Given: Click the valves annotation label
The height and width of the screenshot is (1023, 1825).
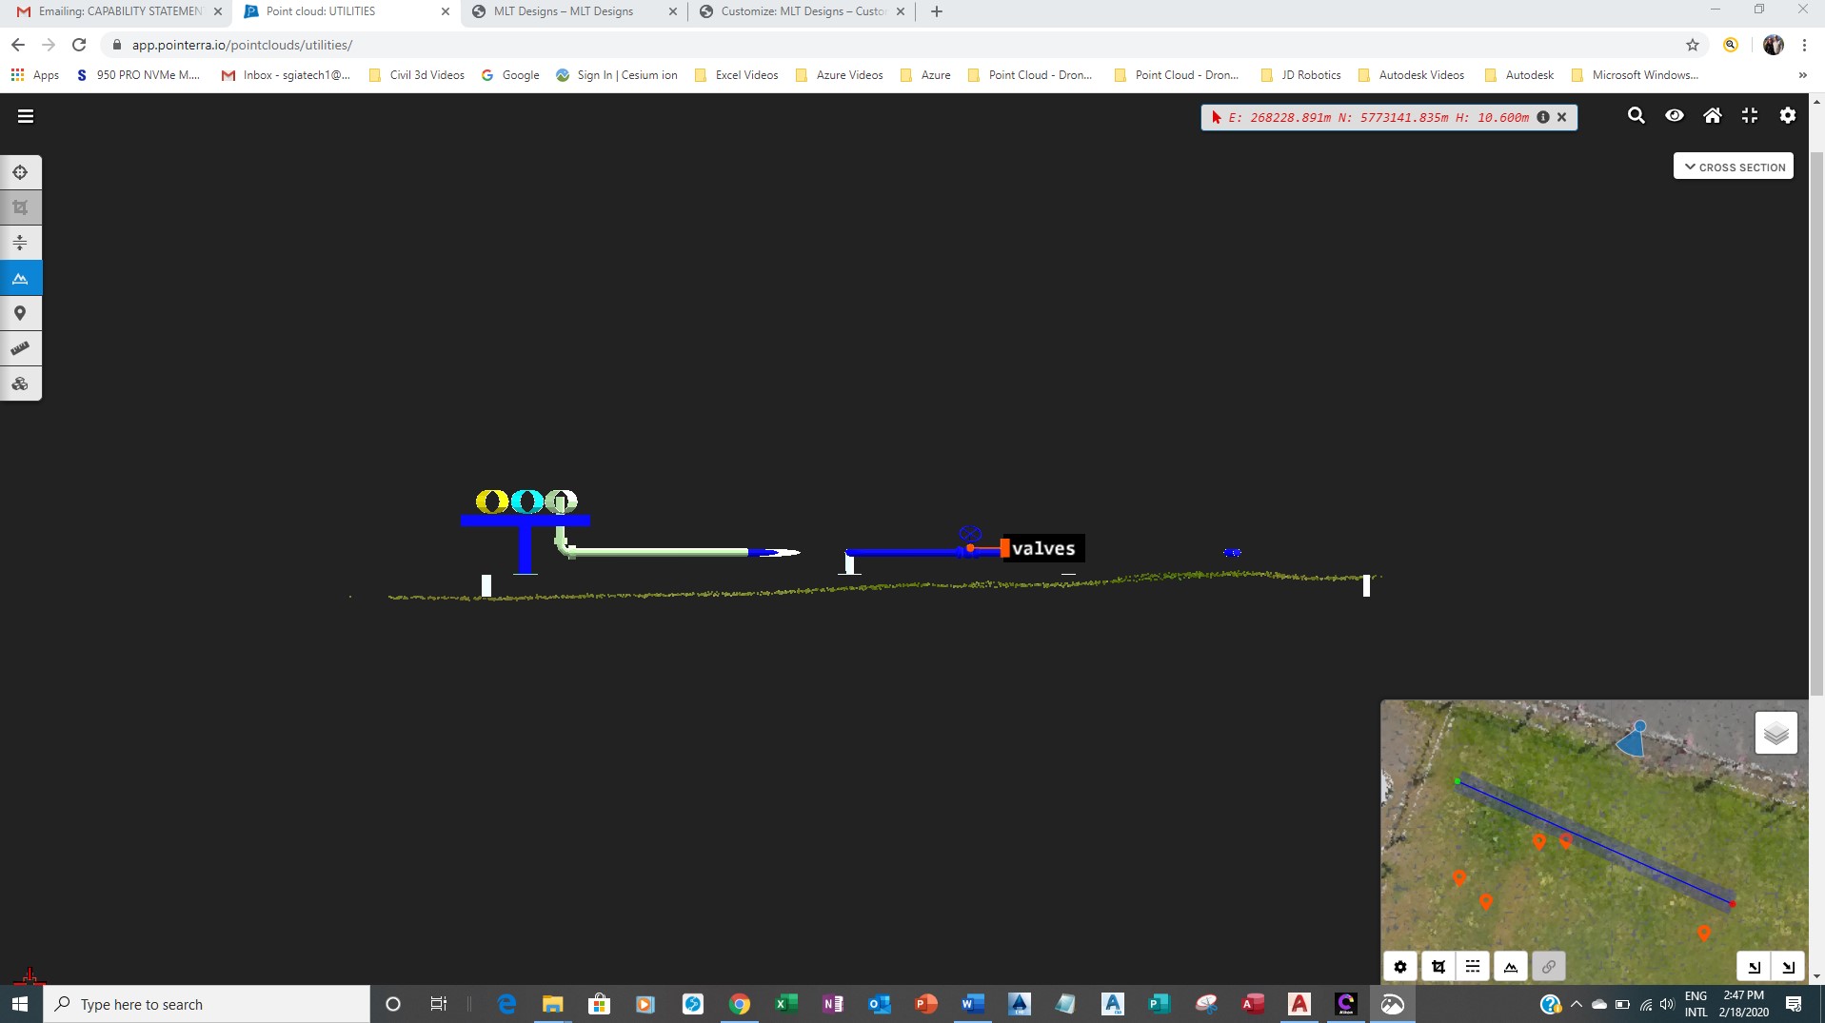Looking at the screenshot, I should click(x=1042, y=548).
